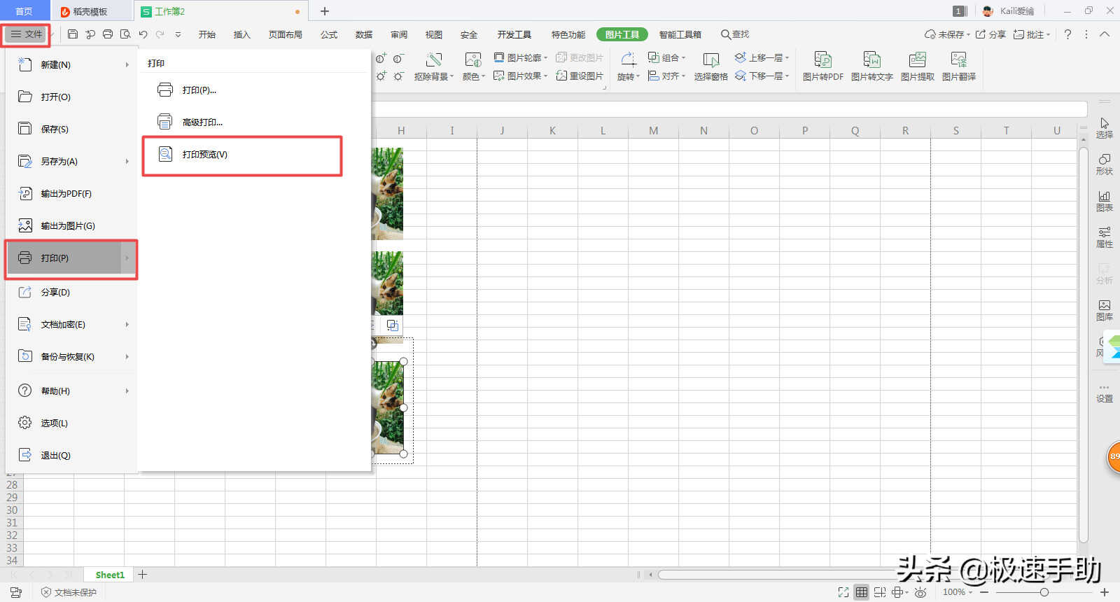Screen dimensions: 1120x602
Task: Adjust the zoom slider handle
Action: tap(1044, 592)
